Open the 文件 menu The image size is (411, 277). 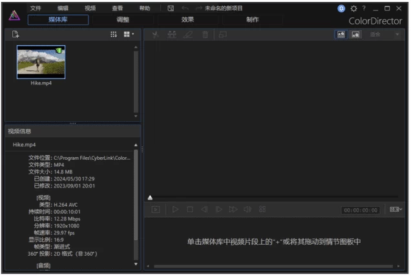point(36,8)
